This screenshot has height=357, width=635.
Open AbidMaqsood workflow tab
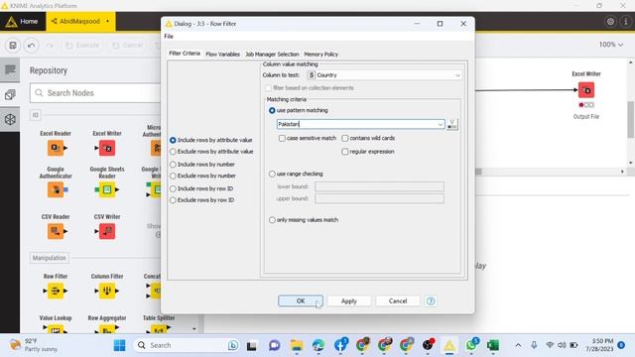click(x=80, y=21)
